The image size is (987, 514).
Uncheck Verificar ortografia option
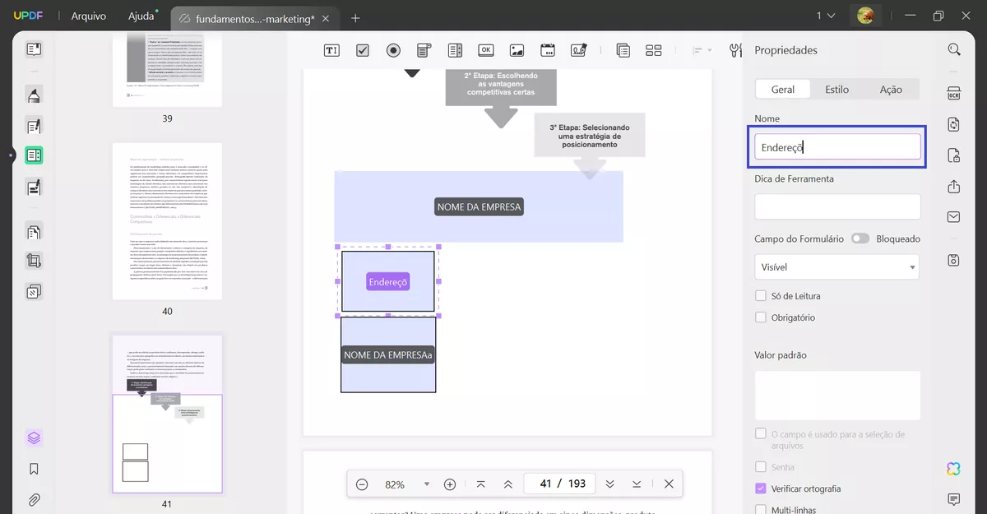tap(761, 489)
